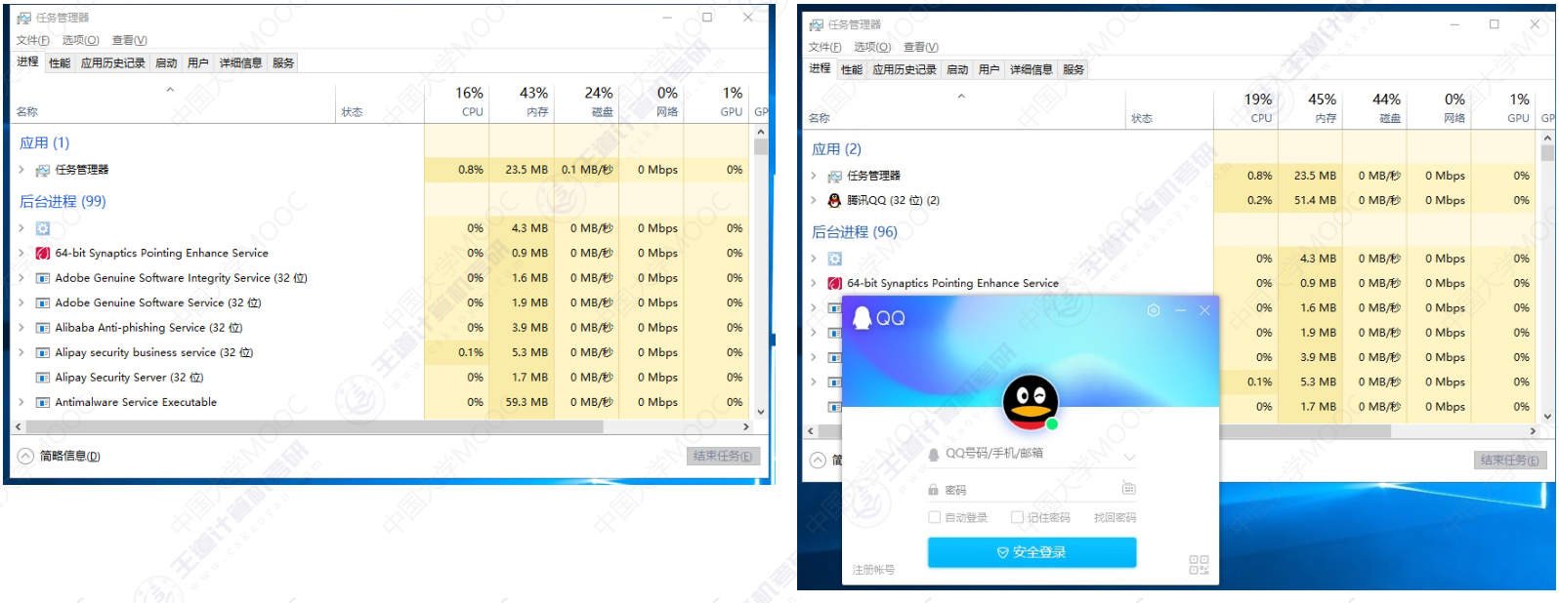
Task: Click vertical scrollbar down arrow, left window
Action: (761, 412)
